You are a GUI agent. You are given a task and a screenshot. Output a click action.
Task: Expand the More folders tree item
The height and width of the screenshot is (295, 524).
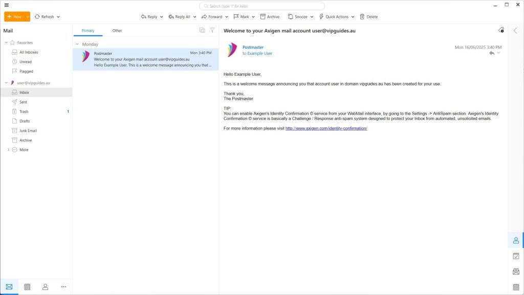[x=8, y=150]
